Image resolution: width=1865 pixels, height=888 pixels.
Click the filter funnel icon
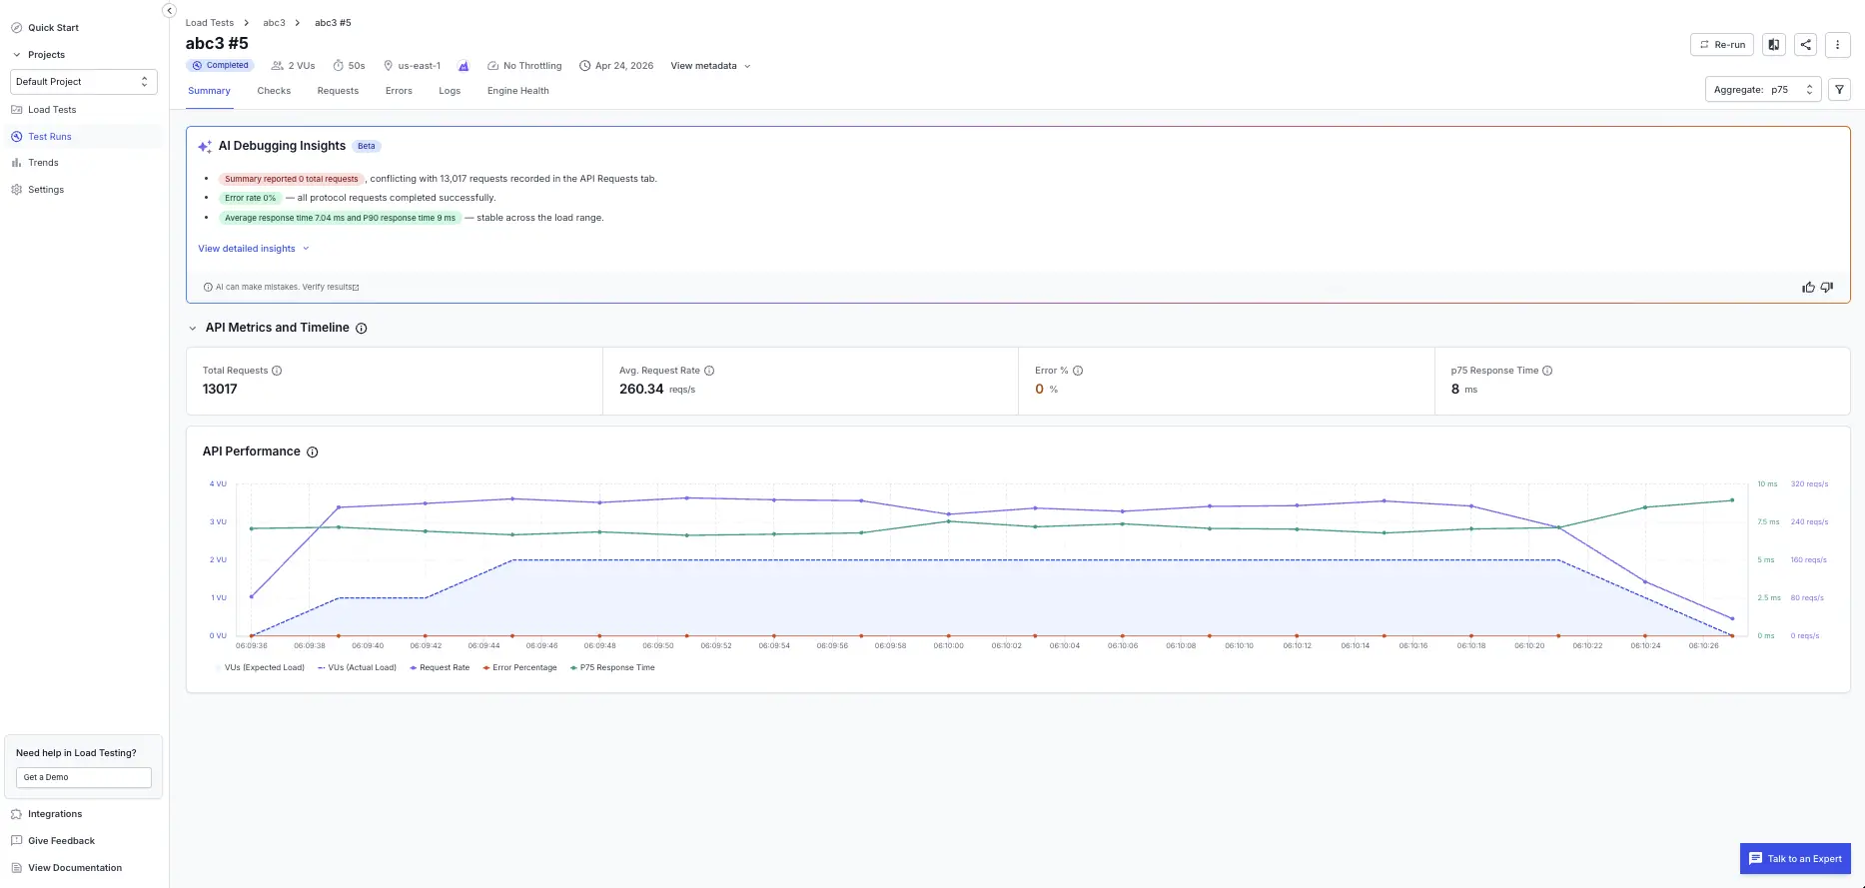tap(1839, 89)
